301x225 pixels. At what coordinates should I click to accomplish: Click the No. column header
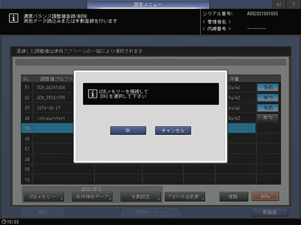27,79
